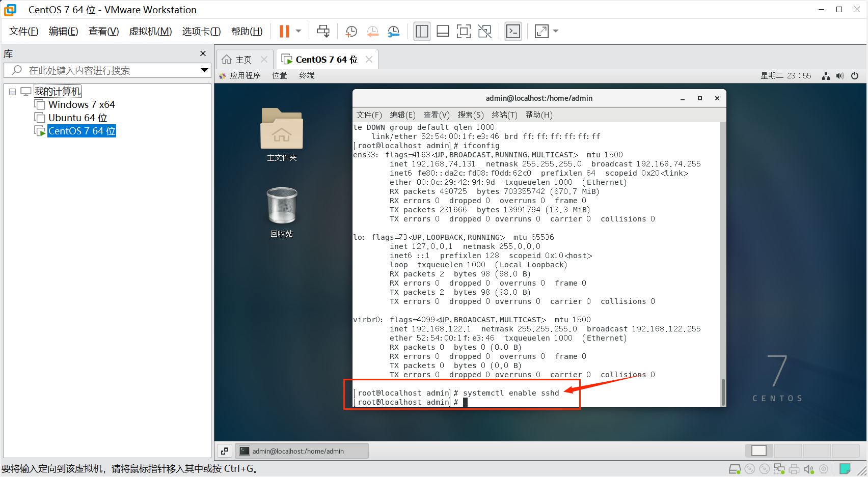Open terminal 帮助(H) menu
The width and height of the screenshot is (868, 477).
(539, 115)
